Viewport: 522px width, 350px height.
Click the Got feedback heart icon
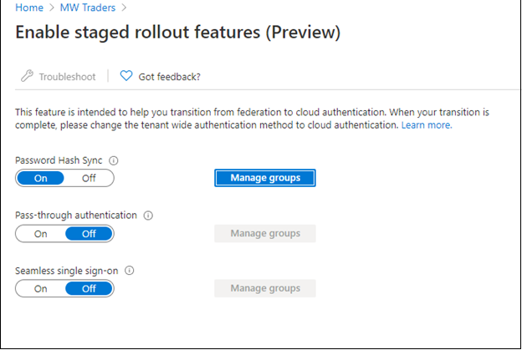126,77
